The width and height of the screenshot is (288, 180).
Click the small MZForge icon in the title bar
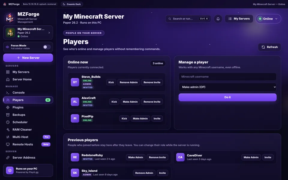click(x=5, y=4)
